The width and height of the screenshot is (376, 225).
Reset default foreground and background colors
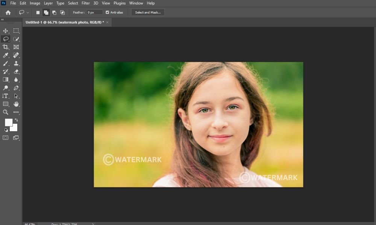point(6,130)
